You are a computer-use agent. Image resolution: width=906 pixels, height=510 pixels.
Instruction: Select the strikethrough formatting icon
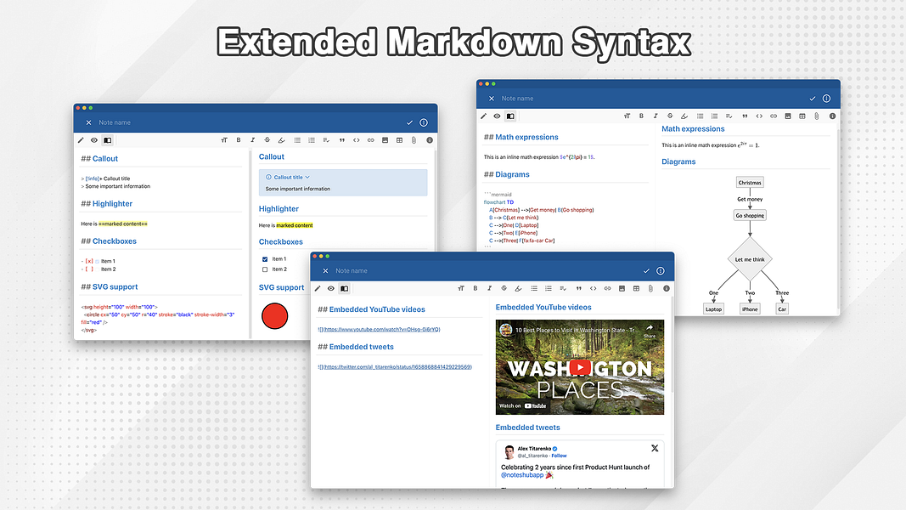pos(505,288)
